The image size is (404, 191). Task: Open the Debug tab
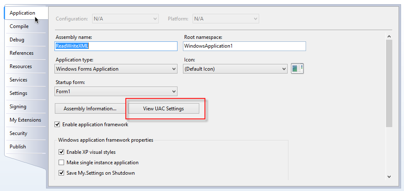17,40
